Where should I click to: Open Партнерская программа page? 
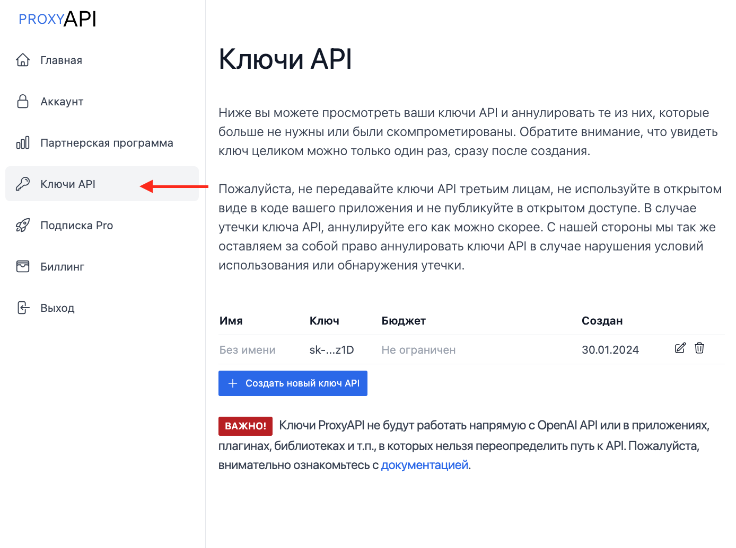[107, 143]
